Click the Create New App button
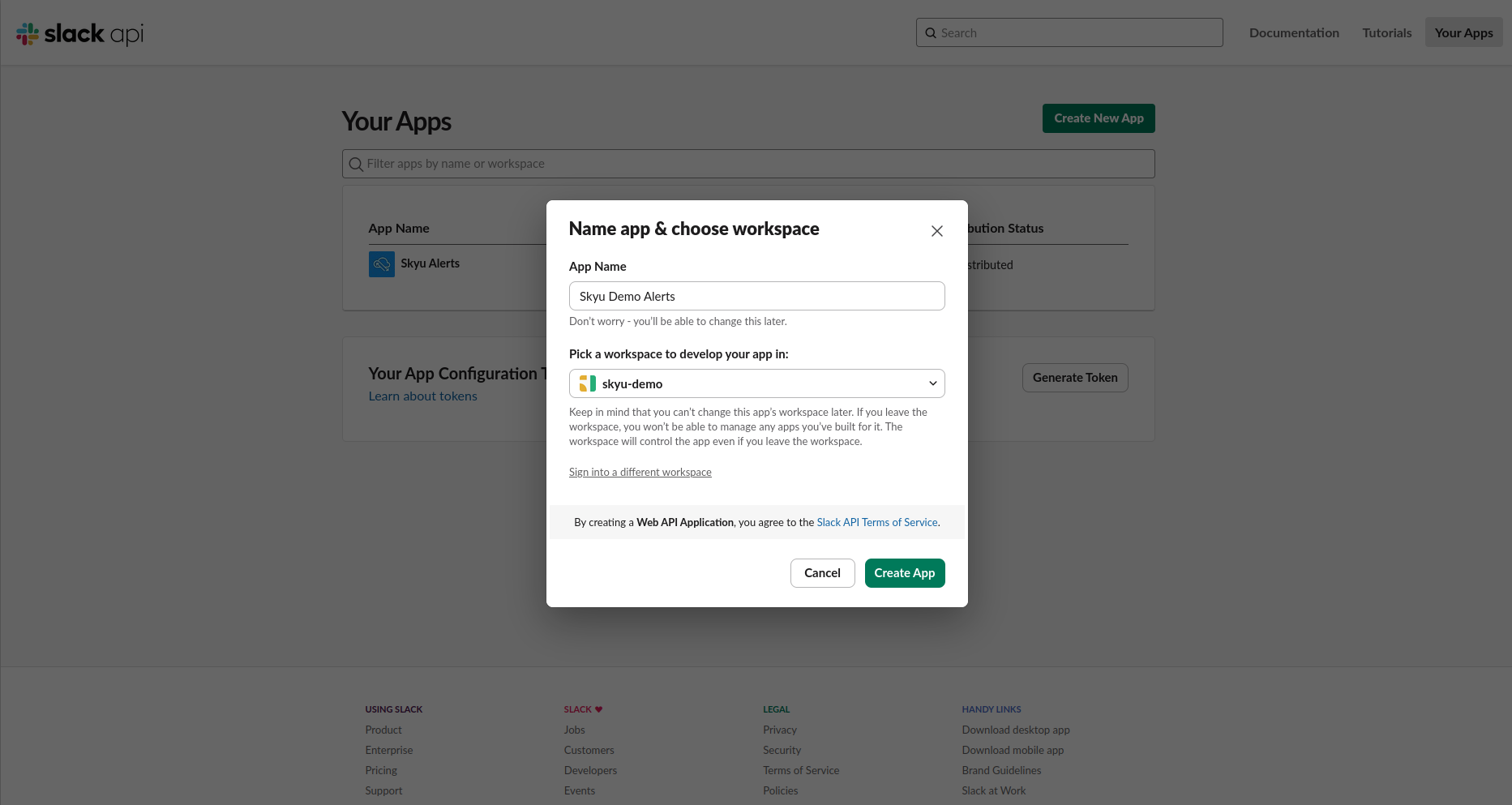 [x=1099, y=118]
